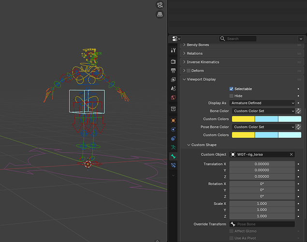The width and height of the screenshot is (307, 242).
Task: Click the drag handle of Viewport Display panel
Action: point(299,79)
